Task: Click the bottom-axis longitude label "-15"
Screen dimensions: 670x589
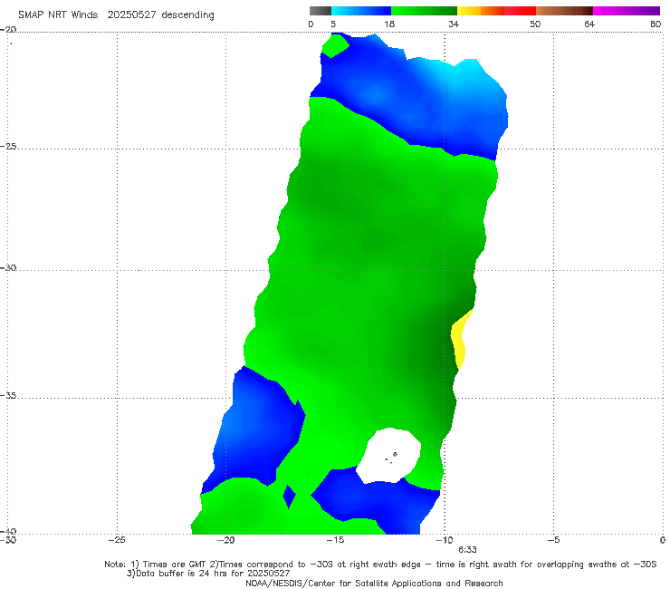Action: coord(335,540)
